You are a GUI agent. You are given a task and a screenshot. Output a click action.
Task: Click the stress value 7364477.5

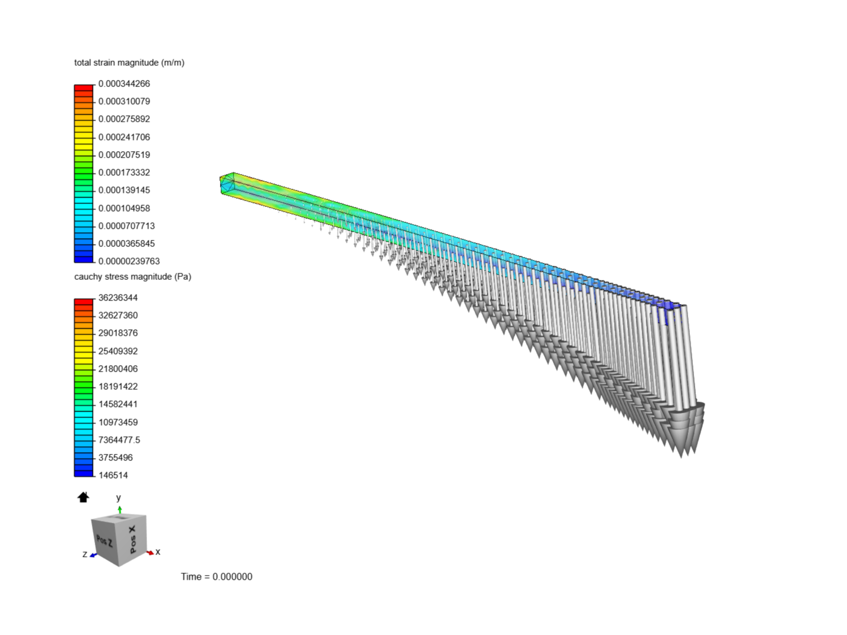pos(119,440)
